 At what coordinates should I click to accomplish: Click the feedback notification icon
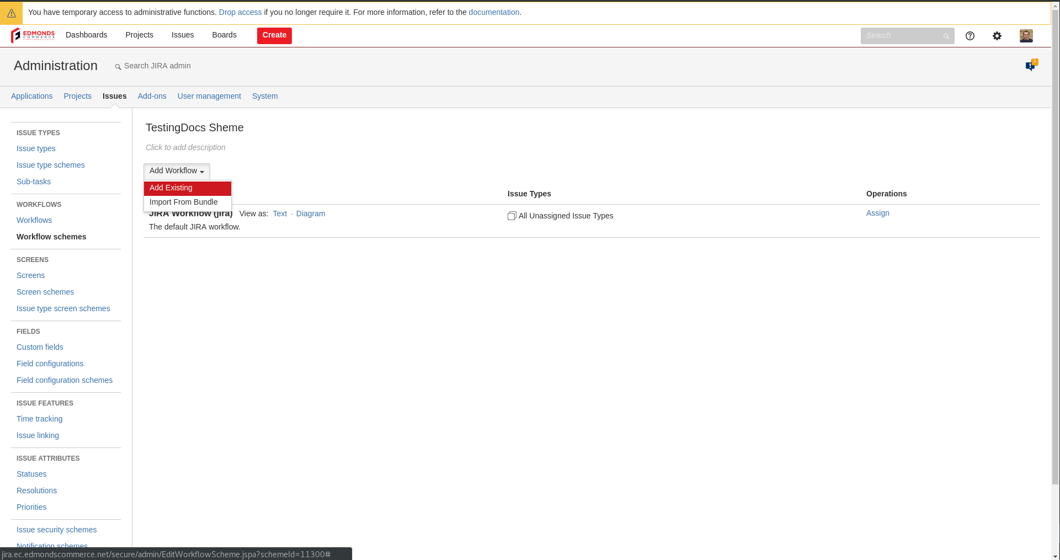(x=1031, y=65)
